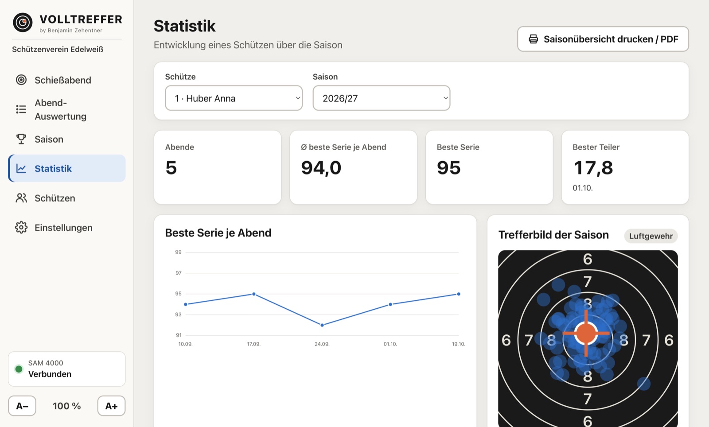Print the Saisonübersicht as PDF
The width and height of the screenshot is (709, 427).
tap(603, 39)
